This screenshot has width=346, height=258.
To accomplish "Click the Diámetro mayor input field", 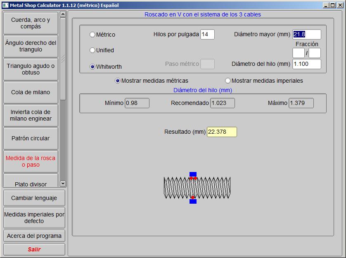I will coord(306,35).
